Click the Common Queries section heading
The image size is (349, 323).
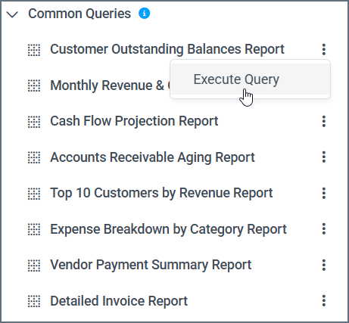click(79, 14)
